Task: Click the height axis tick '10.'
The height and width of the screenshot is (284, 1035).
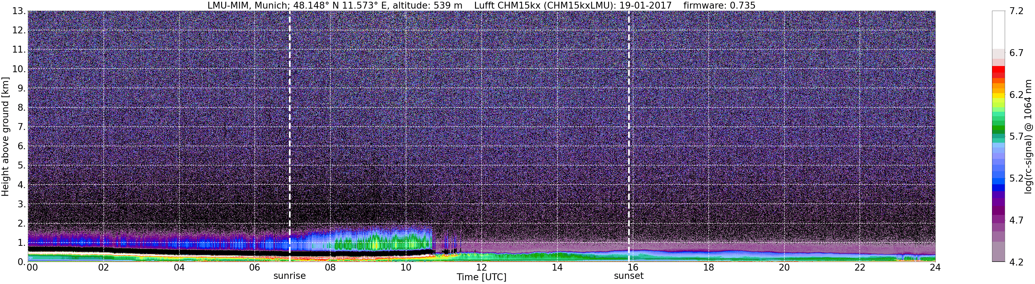Action: click(x=19, y=69)
